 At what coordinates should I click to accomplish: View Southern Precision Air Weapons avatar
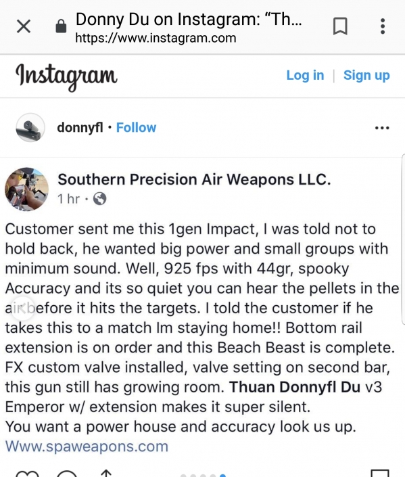27,189
